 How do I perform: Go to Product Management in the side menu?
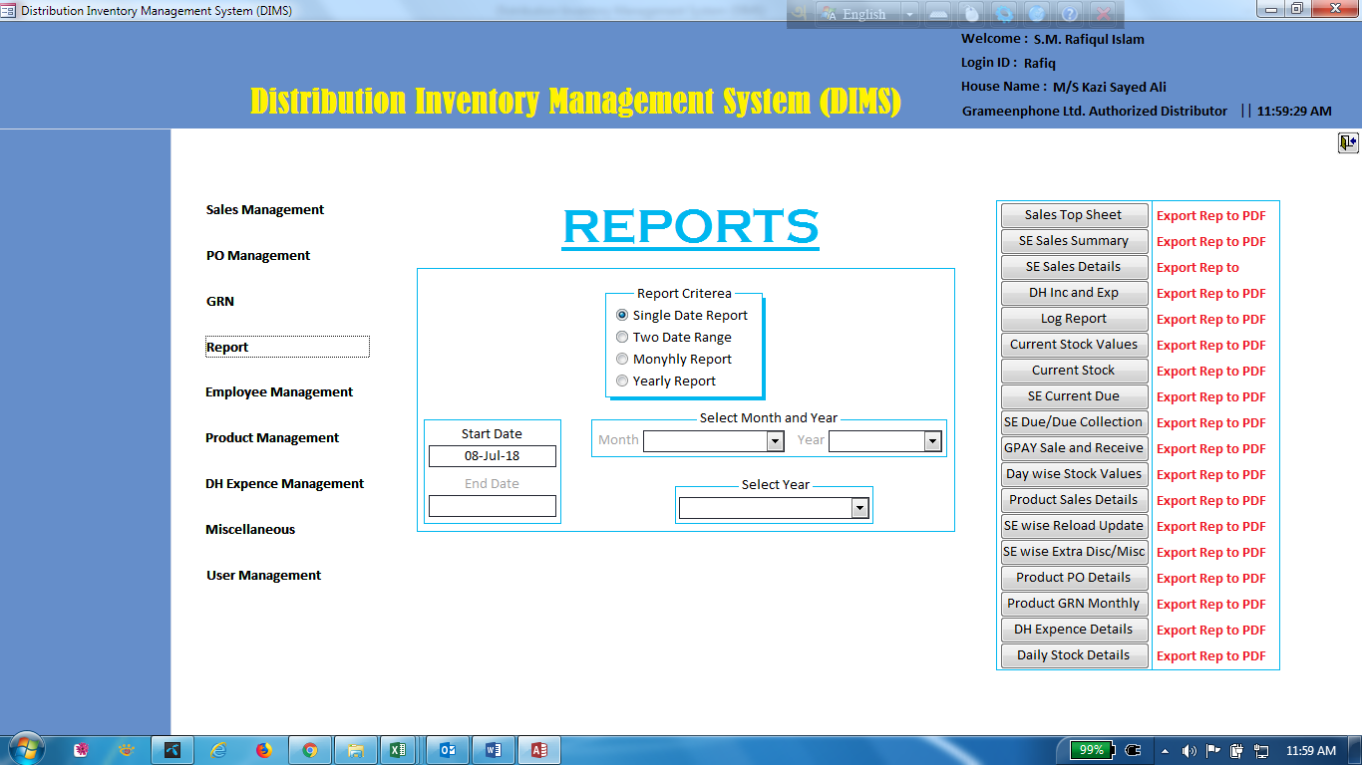click(272, 438)
